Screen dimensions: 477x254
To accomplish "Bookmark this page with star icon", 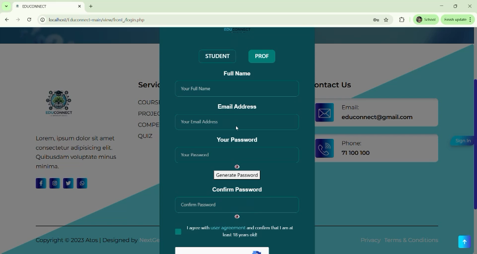I will coord(386,20).
